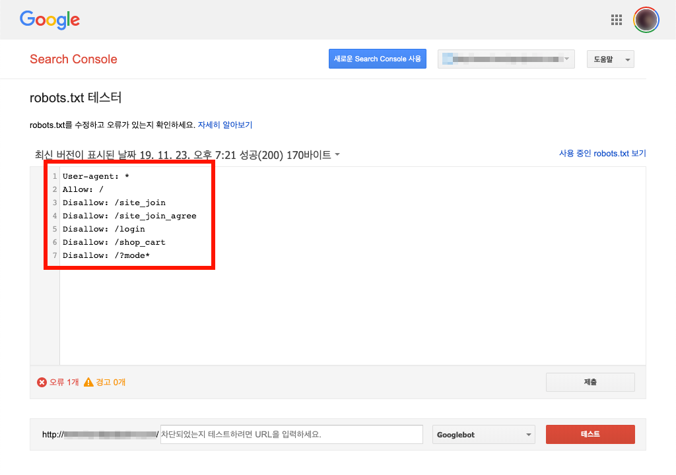The height and width of the screenshot is (475, 676).
Task: Click the URL test input field
Action: pos(291,435)
